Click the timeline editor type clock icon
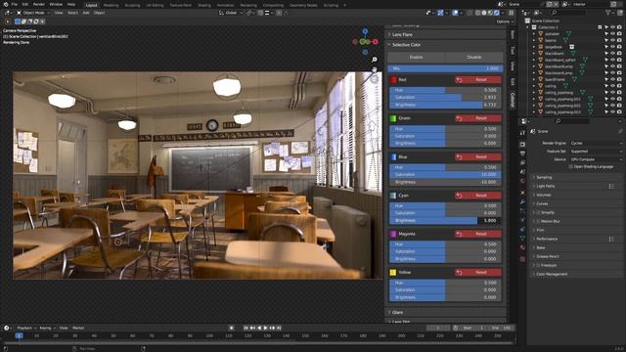626x352 pixels. (x=7, y=328)
